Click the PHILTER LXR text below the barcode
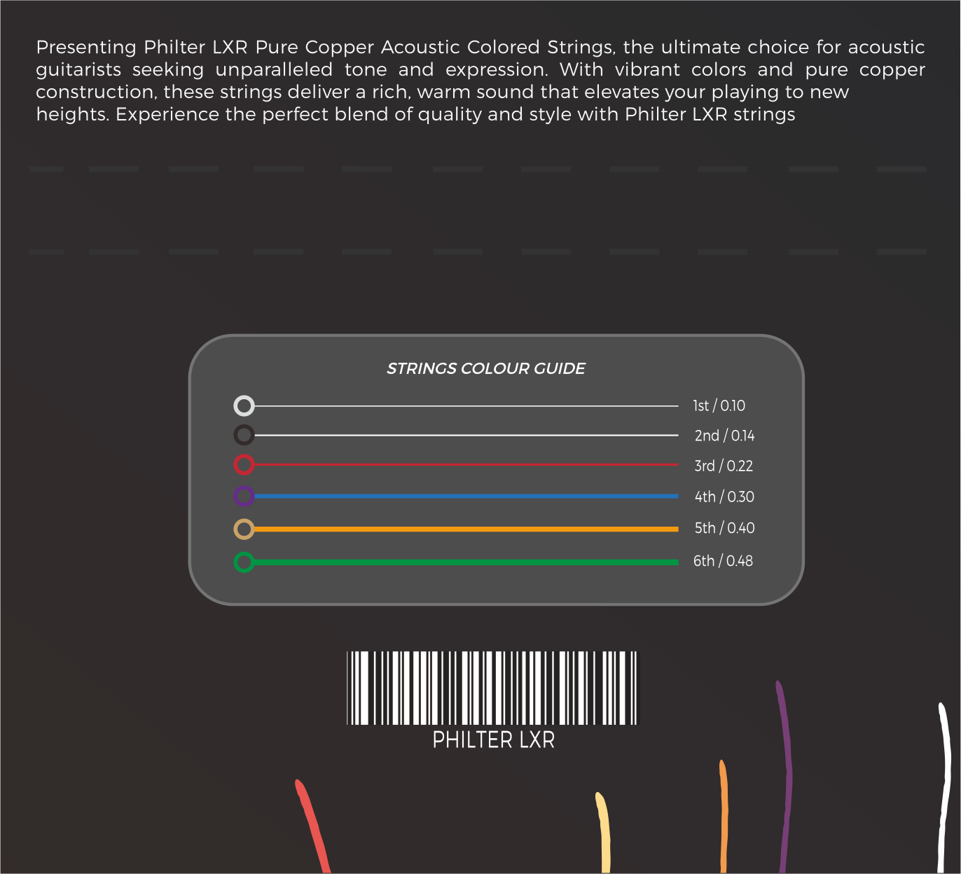The width and height of the screenshot is (961, 874). 493,740
